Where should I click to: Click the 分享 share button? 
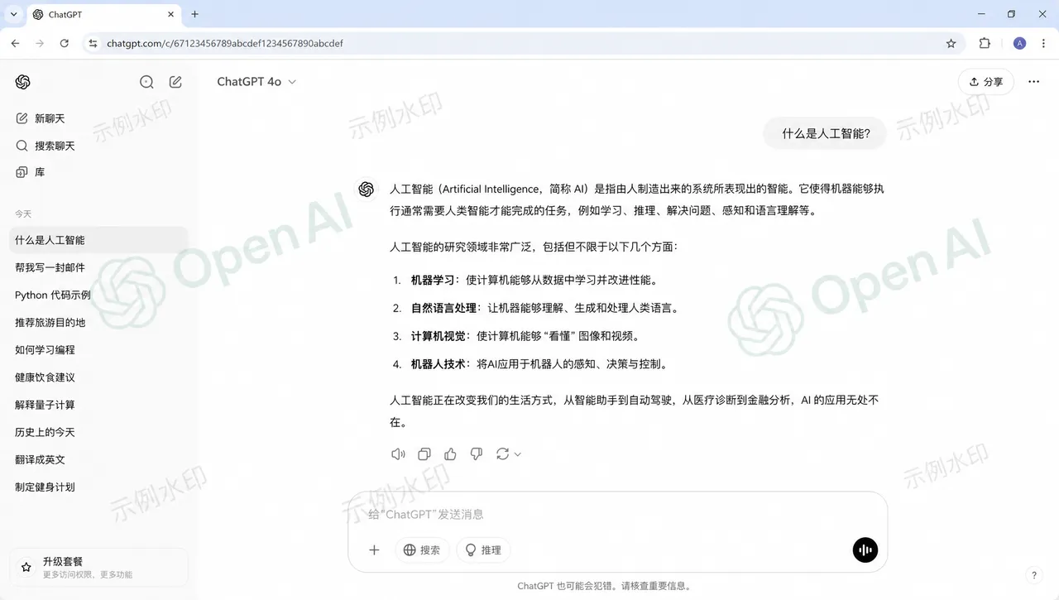pyautogui.click(x=986, y=82)
